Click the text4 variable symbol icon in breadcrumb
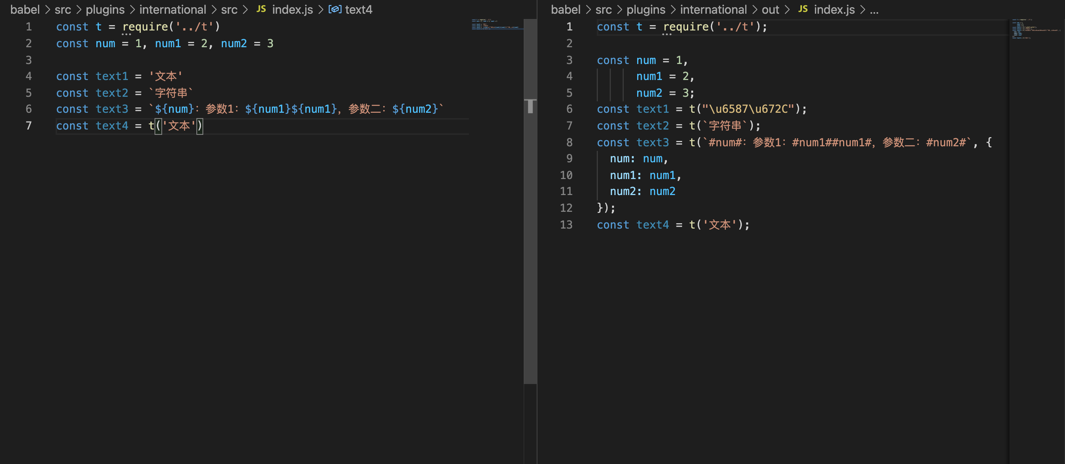The width and height of the screenshot is (1065, 464). coord(335,9)
